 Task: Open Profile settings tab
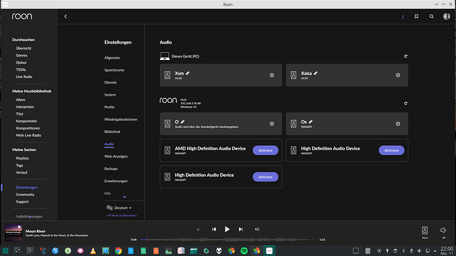tap(109, 107)
